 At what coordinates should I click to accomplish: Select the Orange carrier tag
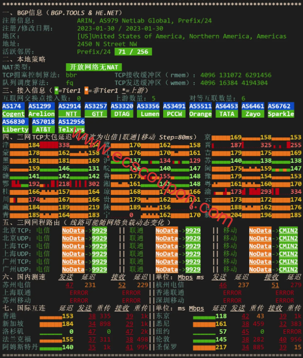tap(200, 114)
